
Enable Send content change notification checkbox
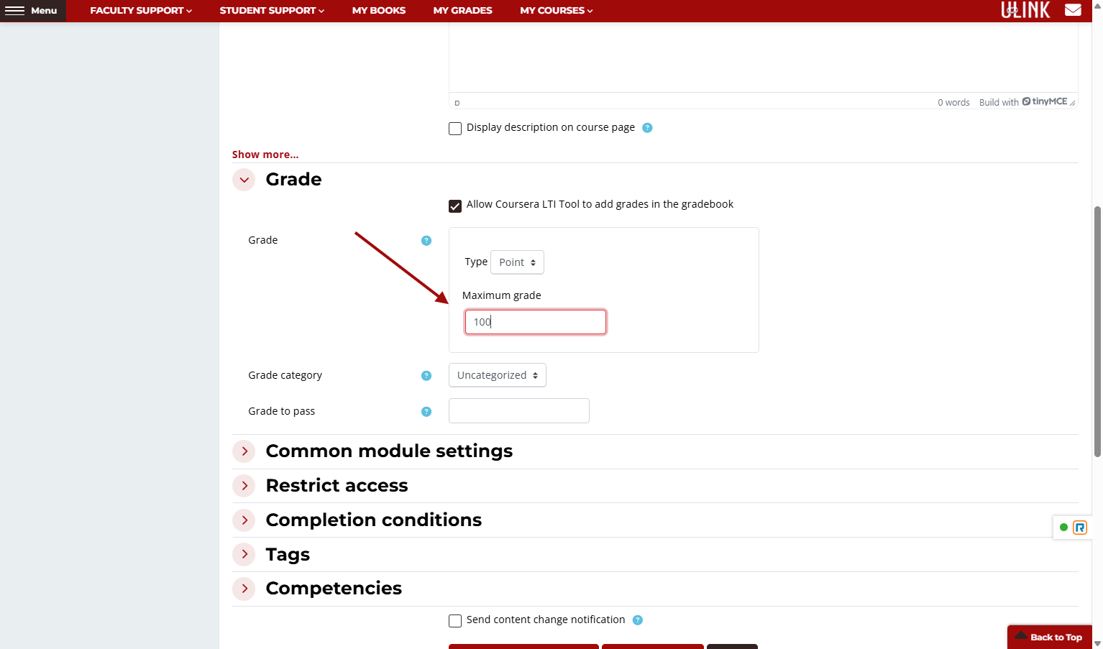coord(455,621)
